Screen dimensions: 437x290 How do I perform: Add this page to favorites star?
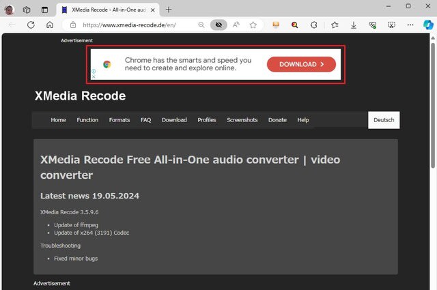pos(253,25)
